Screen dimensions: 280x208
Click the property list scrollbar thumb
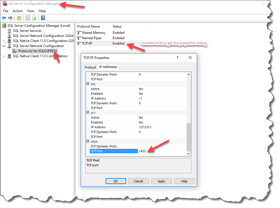[x=189, y=137]
